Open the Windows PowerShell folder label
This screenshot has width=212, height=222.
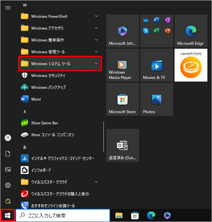tap(49, 16)
